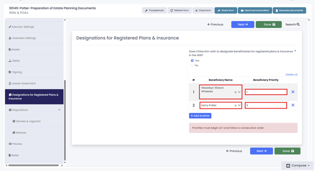Click priority field for row 1
Image resolution: width=315 pixels, height=171 pixels.
[x=266, y=92]
